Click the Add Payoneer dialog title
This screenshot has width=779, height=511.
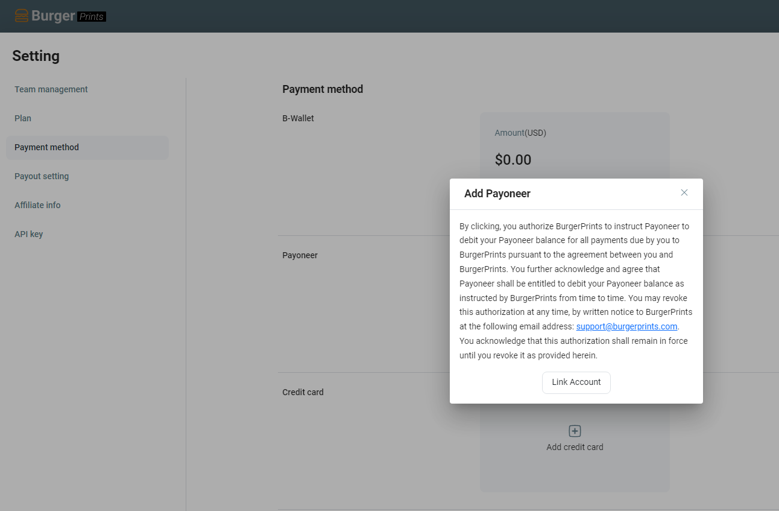coord(497,194)
